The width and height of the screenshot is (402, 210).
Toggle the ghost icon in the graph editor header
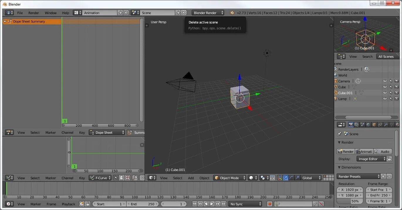[x=121, y=178]
